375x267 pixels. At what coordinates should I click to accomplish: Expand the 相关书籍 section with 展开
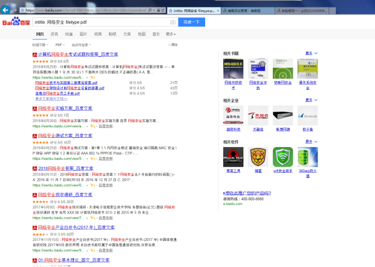click(x=311, y=53)
